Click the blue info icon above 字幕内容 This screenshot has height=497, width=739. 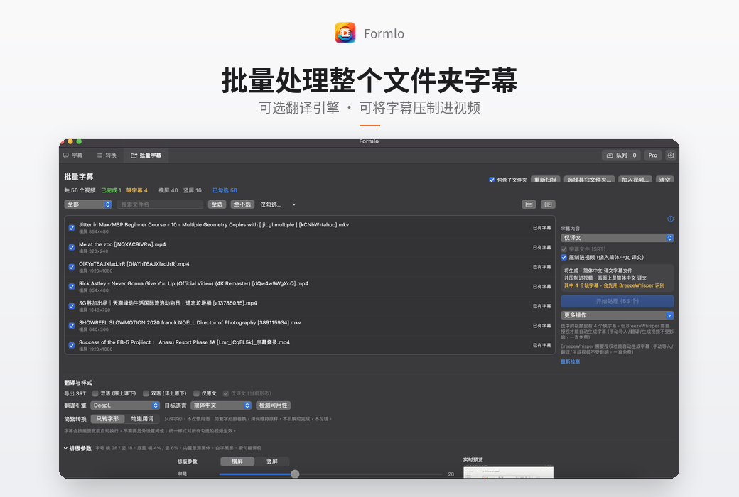pyautogui.click(x=670, y=219)
